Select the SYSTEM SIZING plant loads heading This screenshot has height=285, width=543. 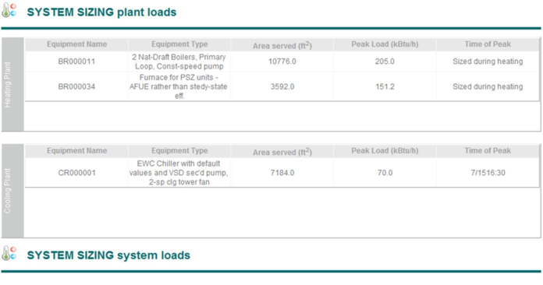tap(101, 12)
